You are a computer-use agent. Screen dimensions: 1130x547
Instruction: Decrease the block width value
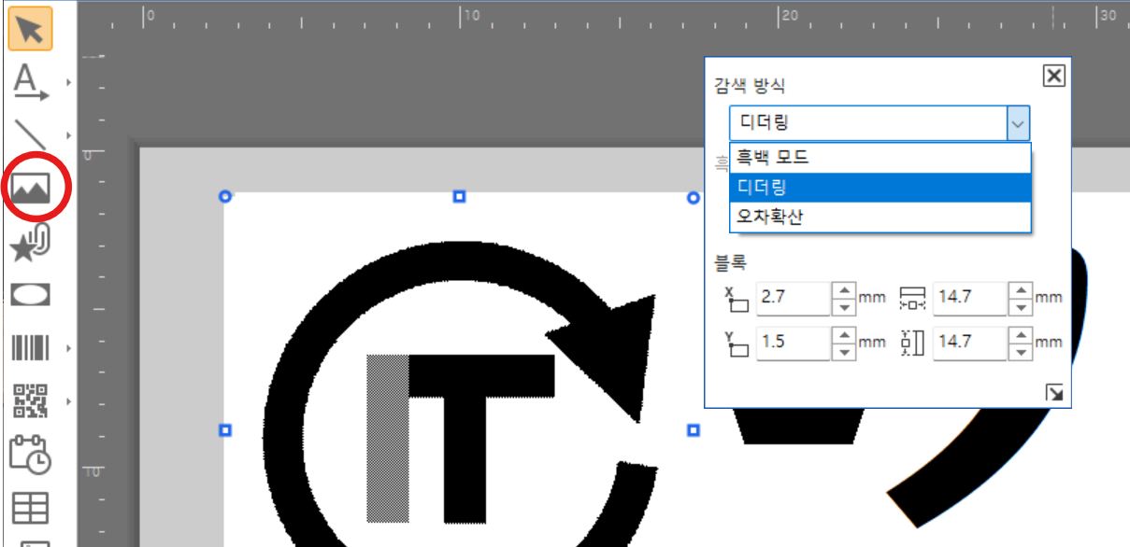(1021, 307)
